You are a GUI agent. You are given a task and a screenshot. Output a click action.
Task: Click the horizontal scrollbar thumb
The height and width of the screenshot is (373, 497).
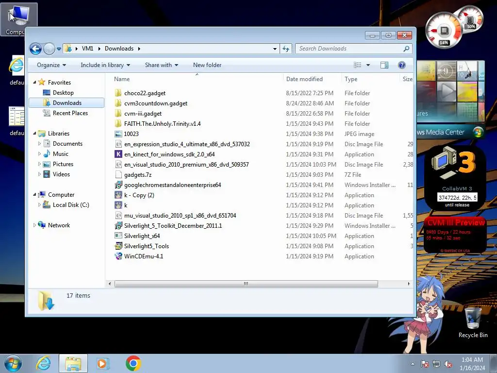[x=246, y=284]
